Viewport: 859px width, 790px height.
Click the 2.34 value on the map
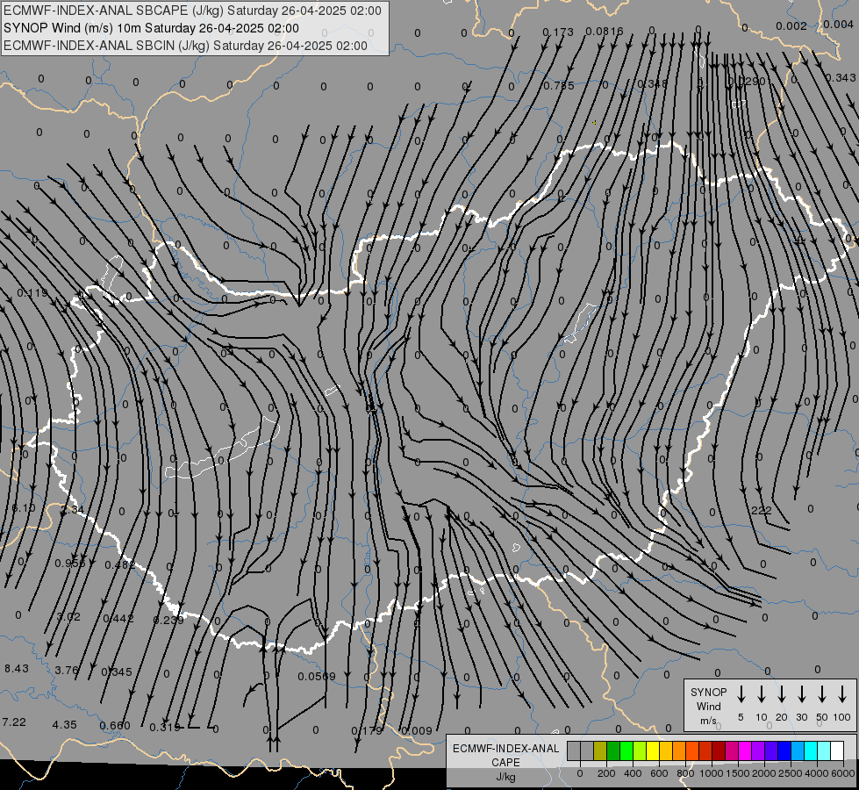pyautogui.click(x=72, y=509)
